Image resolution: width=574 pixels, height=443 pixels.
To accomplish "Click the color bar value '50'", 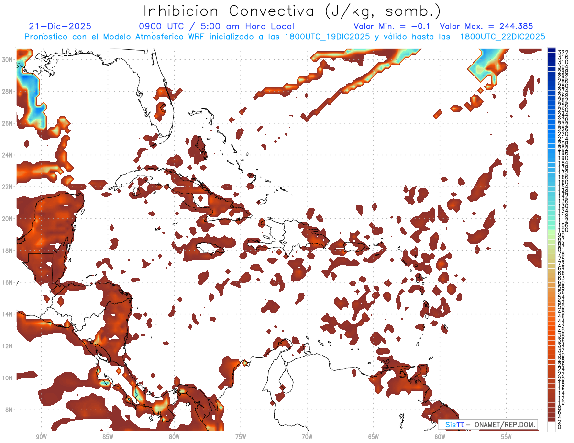I will (x=562, y=307).
